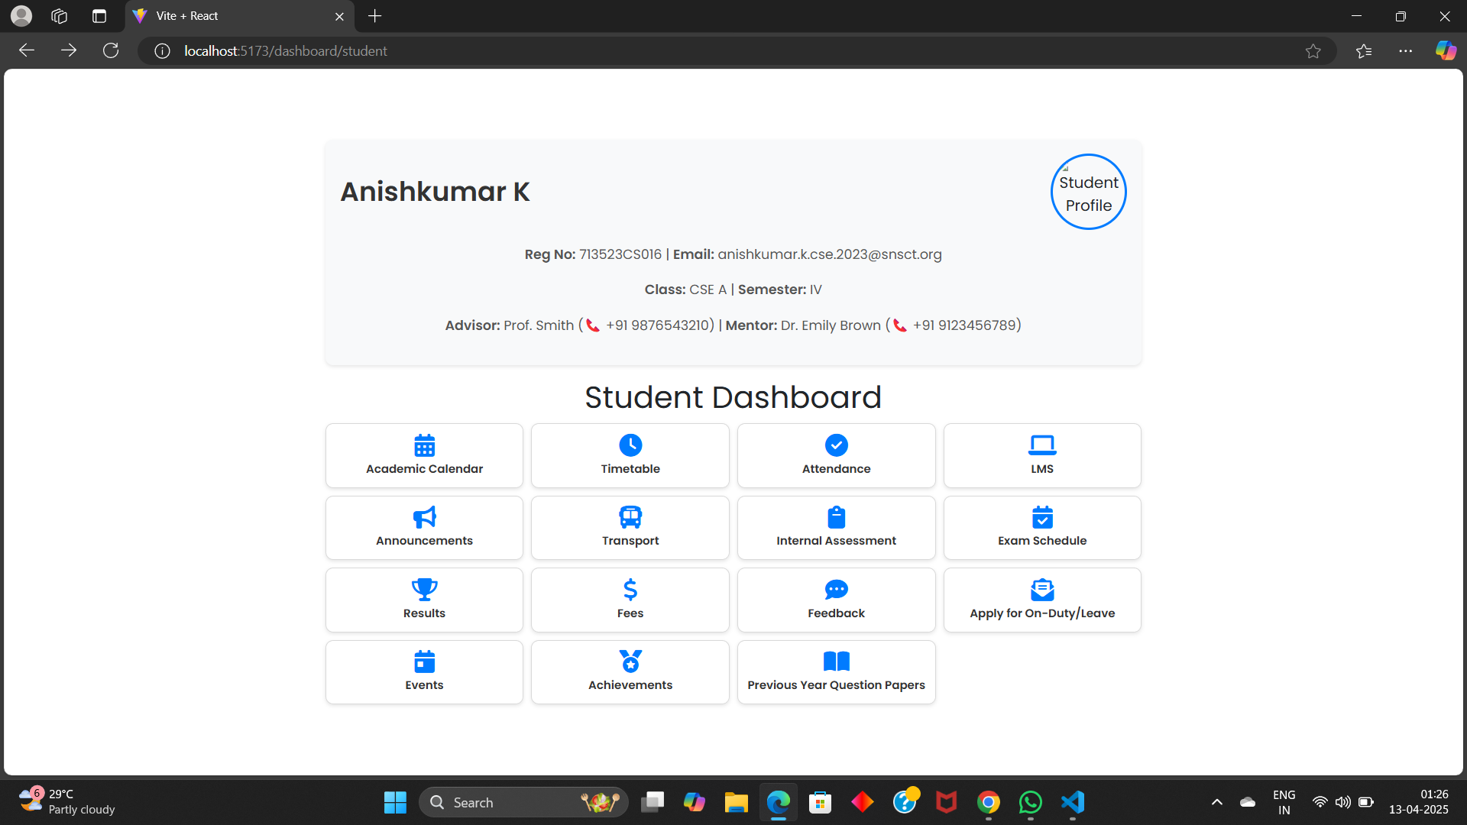Image resolution: width=1467 pixels, height=825 pixels.
Task: Open Announcements megaphone icon
Action: coord(424,517)
